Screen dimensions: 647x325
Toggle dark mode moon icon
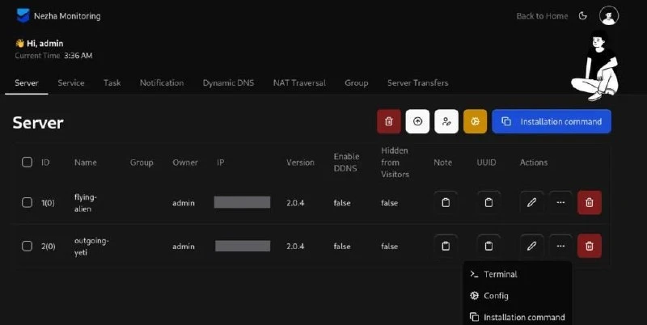582,15
